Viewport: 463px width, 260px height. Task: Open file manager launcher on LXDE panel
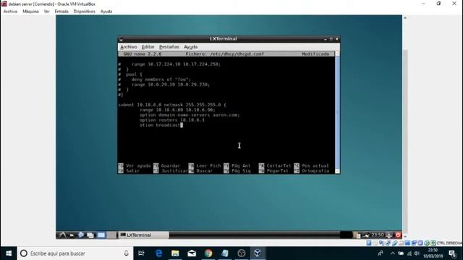coord(72,235)
